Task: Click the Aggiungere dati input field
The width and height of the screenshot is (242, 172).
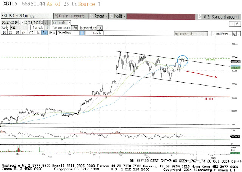Action: pyautogui.click(x=191, y=34)
